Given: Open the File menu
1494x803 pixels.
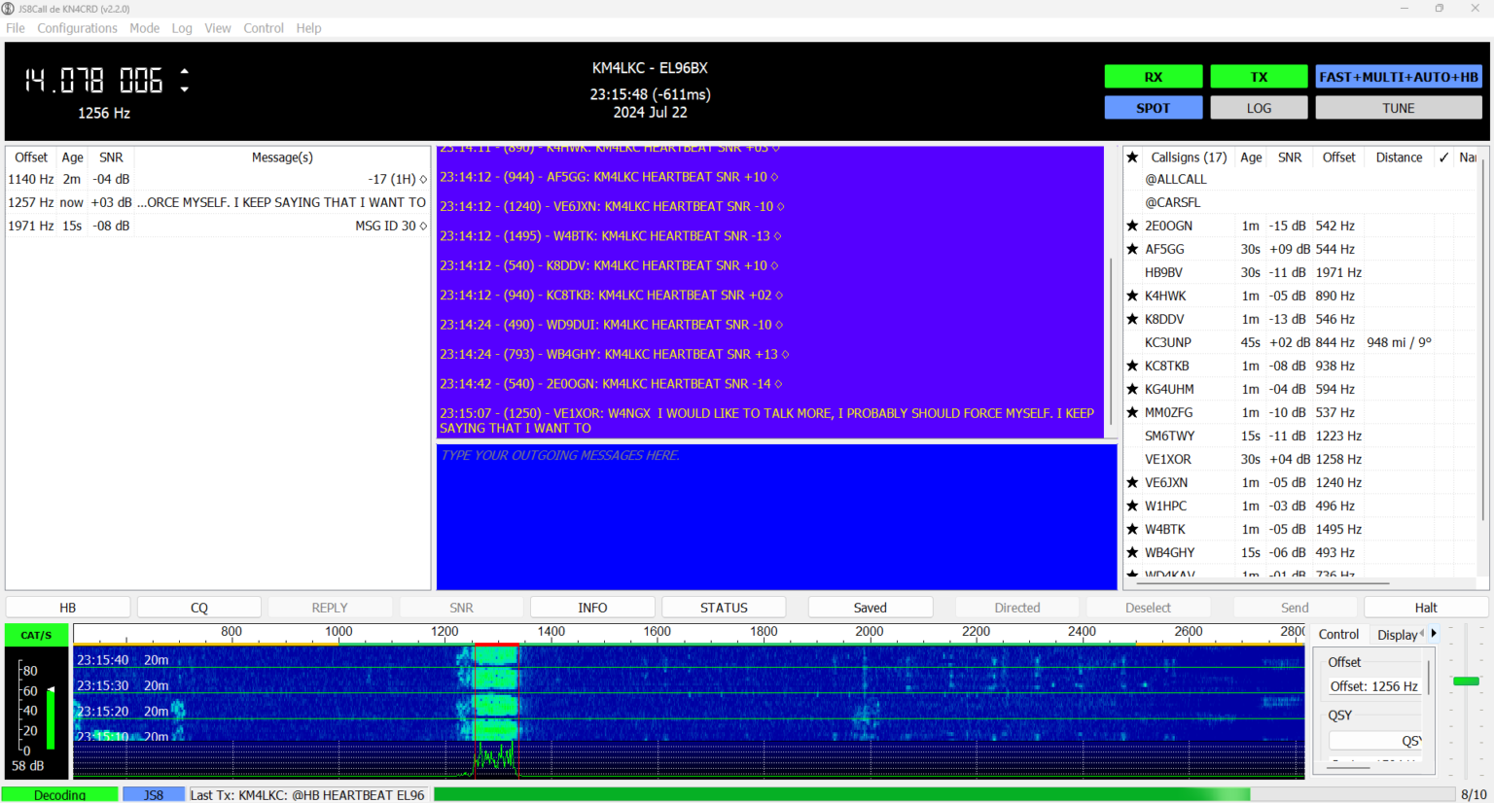Looking at the screenshot, I should coord(16,28).
